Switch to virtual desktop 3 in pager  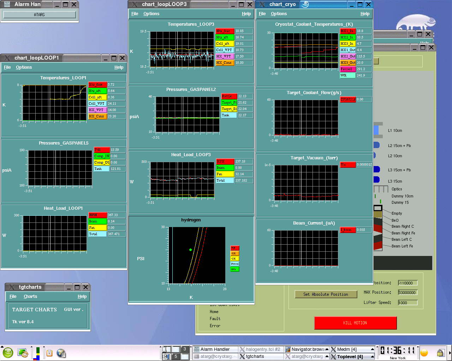185,349
